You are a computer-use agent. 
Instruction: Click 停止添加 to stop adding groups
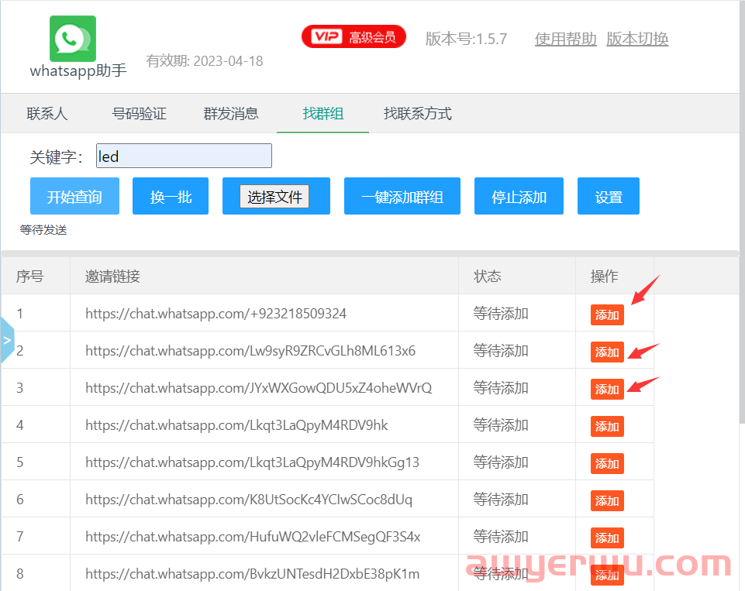[518, 196]
